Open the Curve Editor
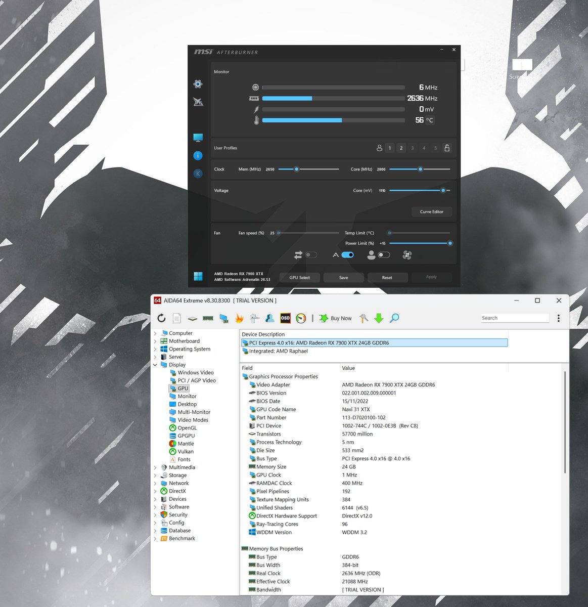Image resolution: width=588 pixels, height=607 pixels. tap(431, 211)
